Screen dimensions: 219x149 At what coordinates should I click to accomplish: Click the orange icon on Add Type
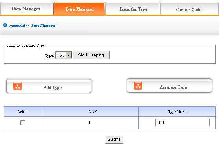17,86
